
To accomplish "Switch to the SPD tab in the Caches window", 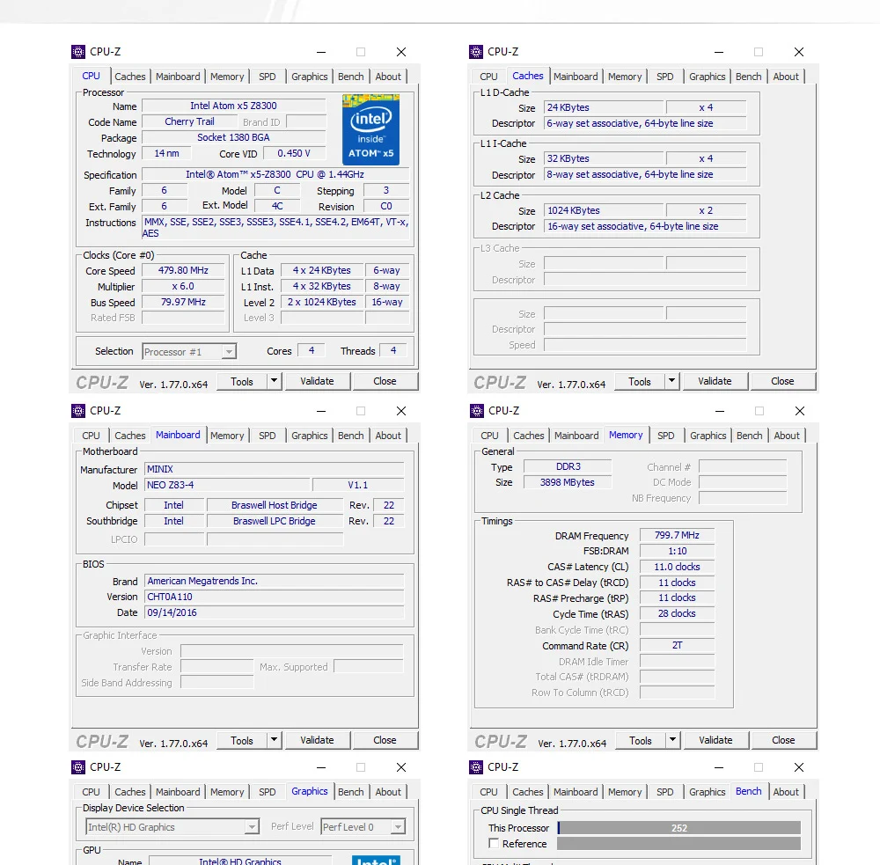I will pos(665,77).
